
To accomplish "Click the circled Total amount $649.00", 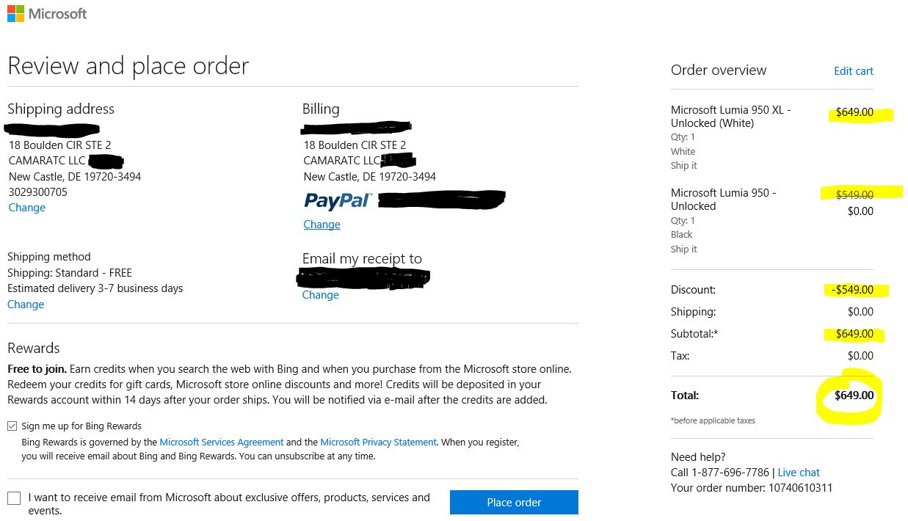I will coord(854,396).
